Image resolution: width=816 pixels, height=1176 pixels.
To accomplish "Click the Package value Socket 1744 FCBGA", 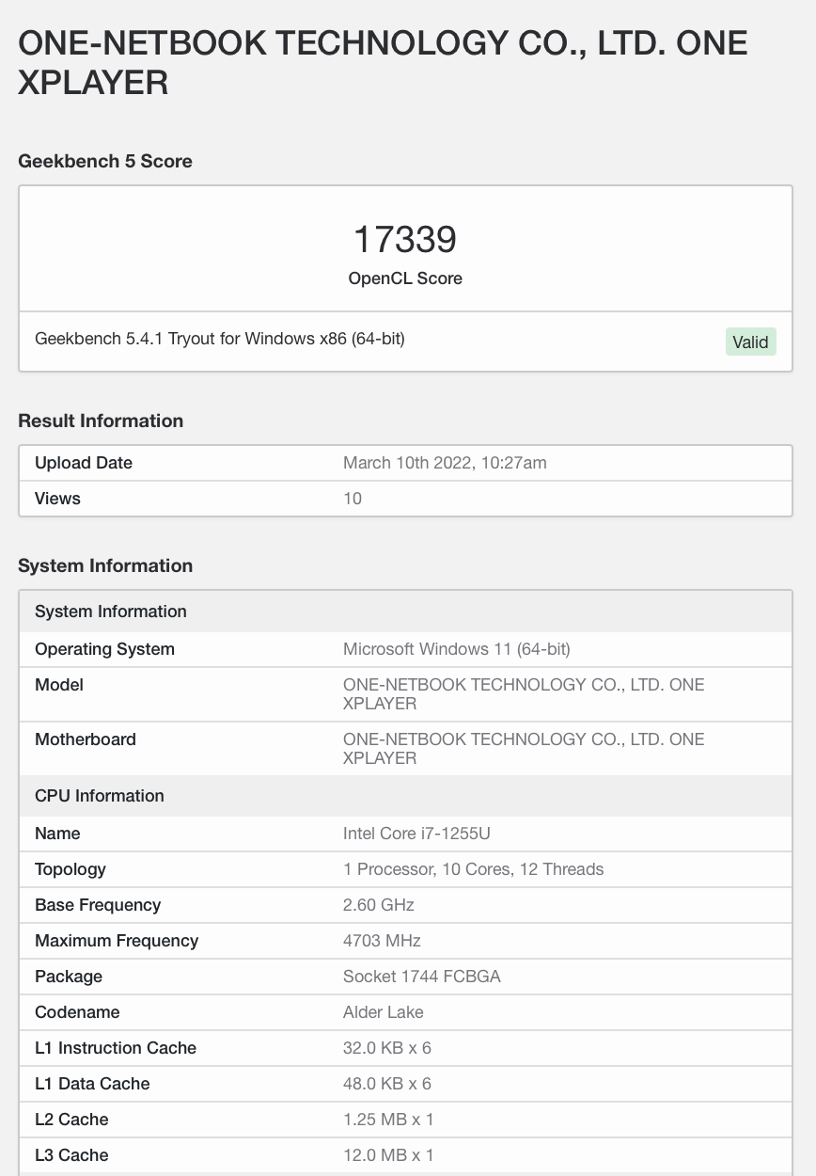I will 422,977.
